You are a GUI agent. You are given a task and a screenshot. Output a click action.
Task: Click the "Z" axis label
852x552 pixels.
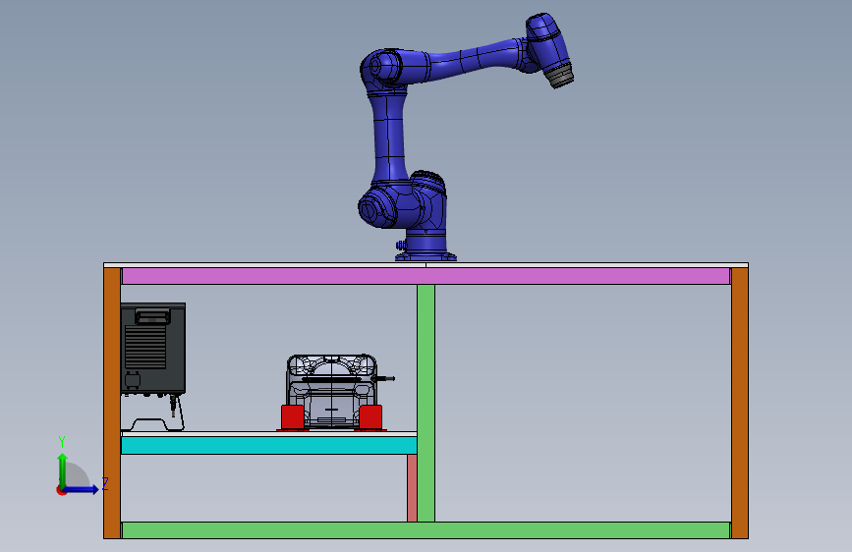(x=105, y=483)
